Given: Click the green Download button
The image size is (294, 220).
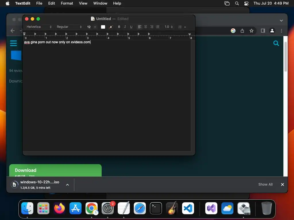Looking at the screenshot, I should coord(55,170).
